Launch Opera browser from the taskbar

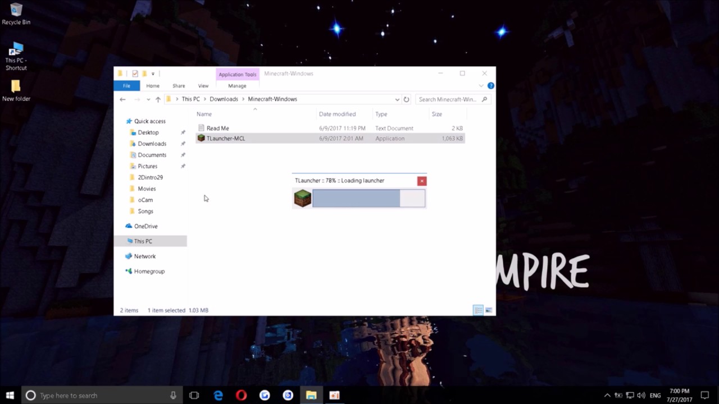pyautogui.click(x=241, y=396)
